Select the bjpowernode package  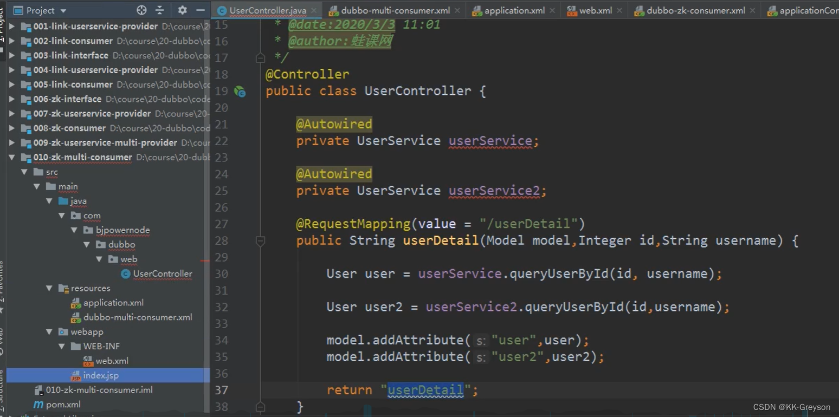(x=122, y=230)
